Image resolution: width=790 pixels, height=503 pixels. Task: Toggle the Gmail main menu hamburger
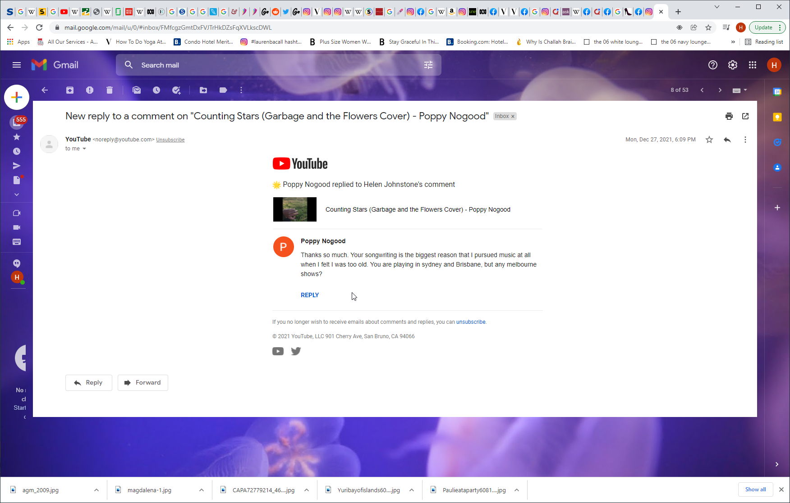click(x=17, y=65)
